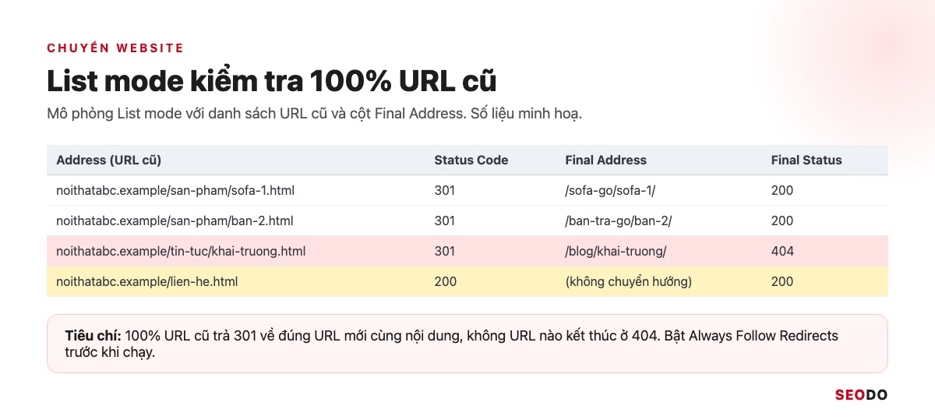
Task: Click the subtitle starting 'Mô phỏng List mode'
Action: tap(315, 114)
